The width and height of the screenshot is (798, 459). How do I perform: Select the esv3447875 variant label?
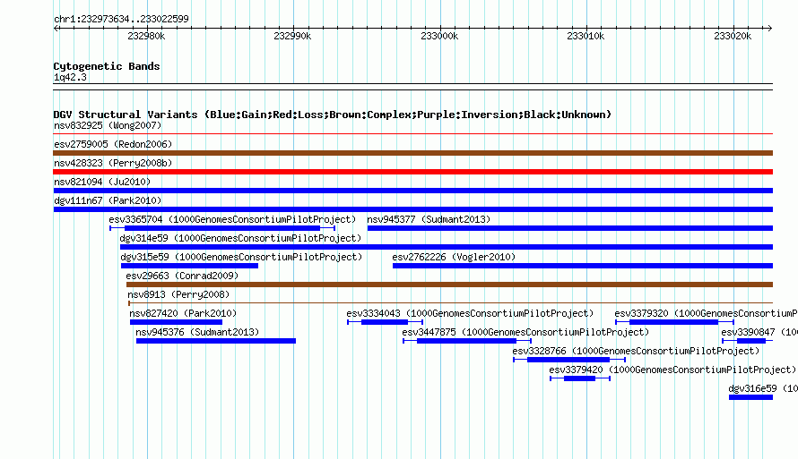tap(525, 332)
